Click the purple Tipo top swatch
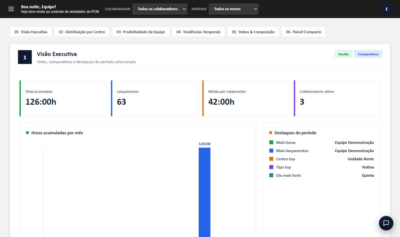Screen dimensions: 400x237 [x=271, y=167]
